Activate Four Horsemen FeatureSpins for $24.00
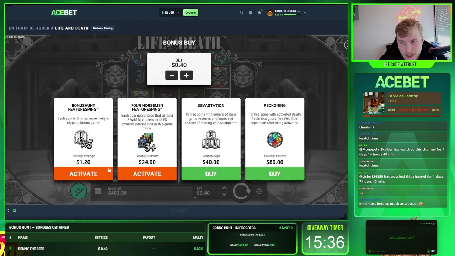 coord(147,174)
